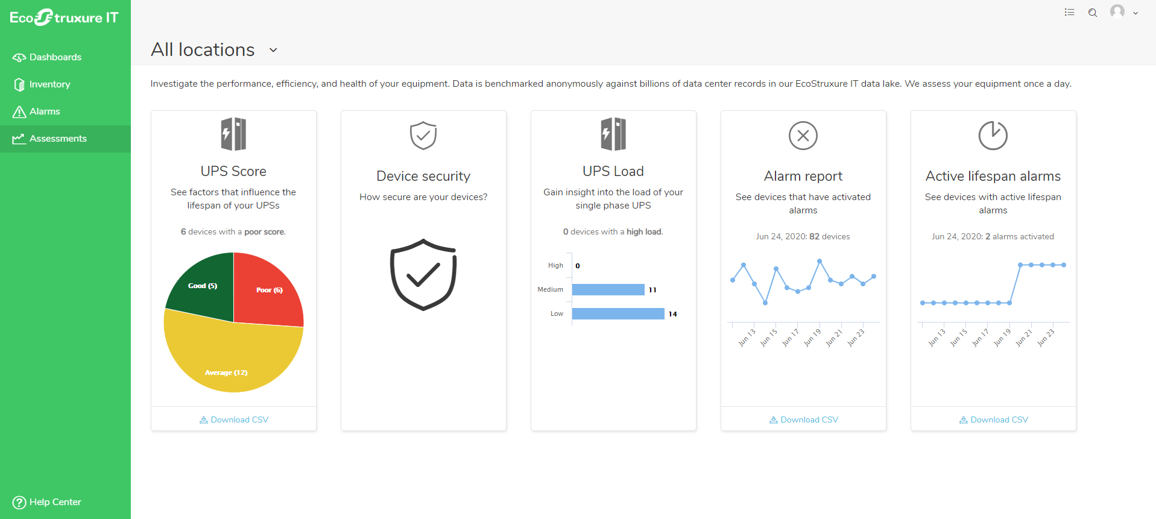Expand the user account menu chevron
1156x519 pixels.
1135,13
